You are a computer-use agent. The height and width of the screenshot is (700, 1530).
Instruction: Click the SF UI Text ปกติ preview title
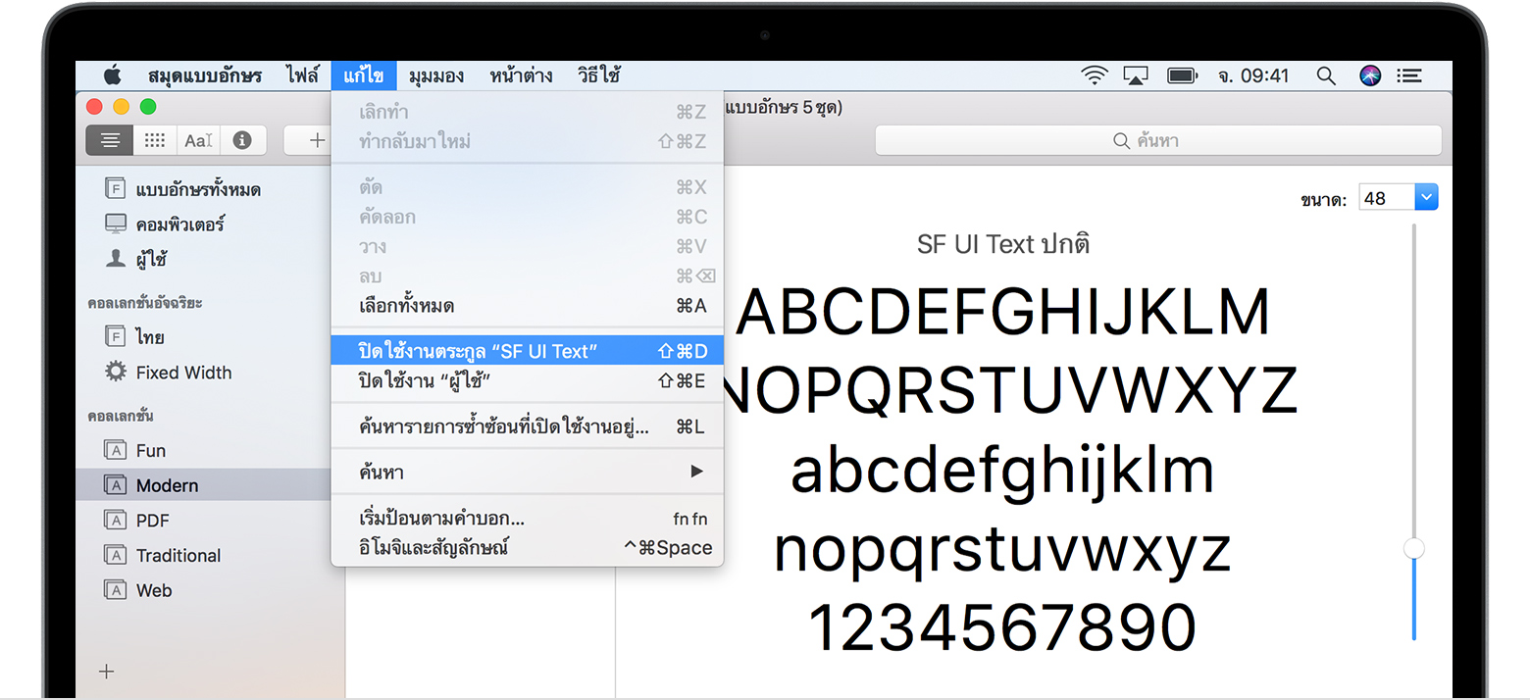1003,244
